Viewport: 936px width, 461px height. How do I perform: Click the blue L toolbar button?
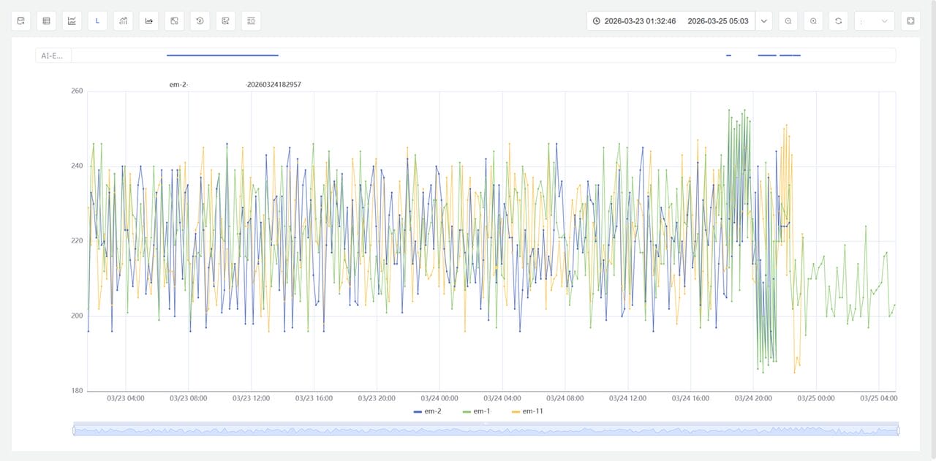pos(97,21)
